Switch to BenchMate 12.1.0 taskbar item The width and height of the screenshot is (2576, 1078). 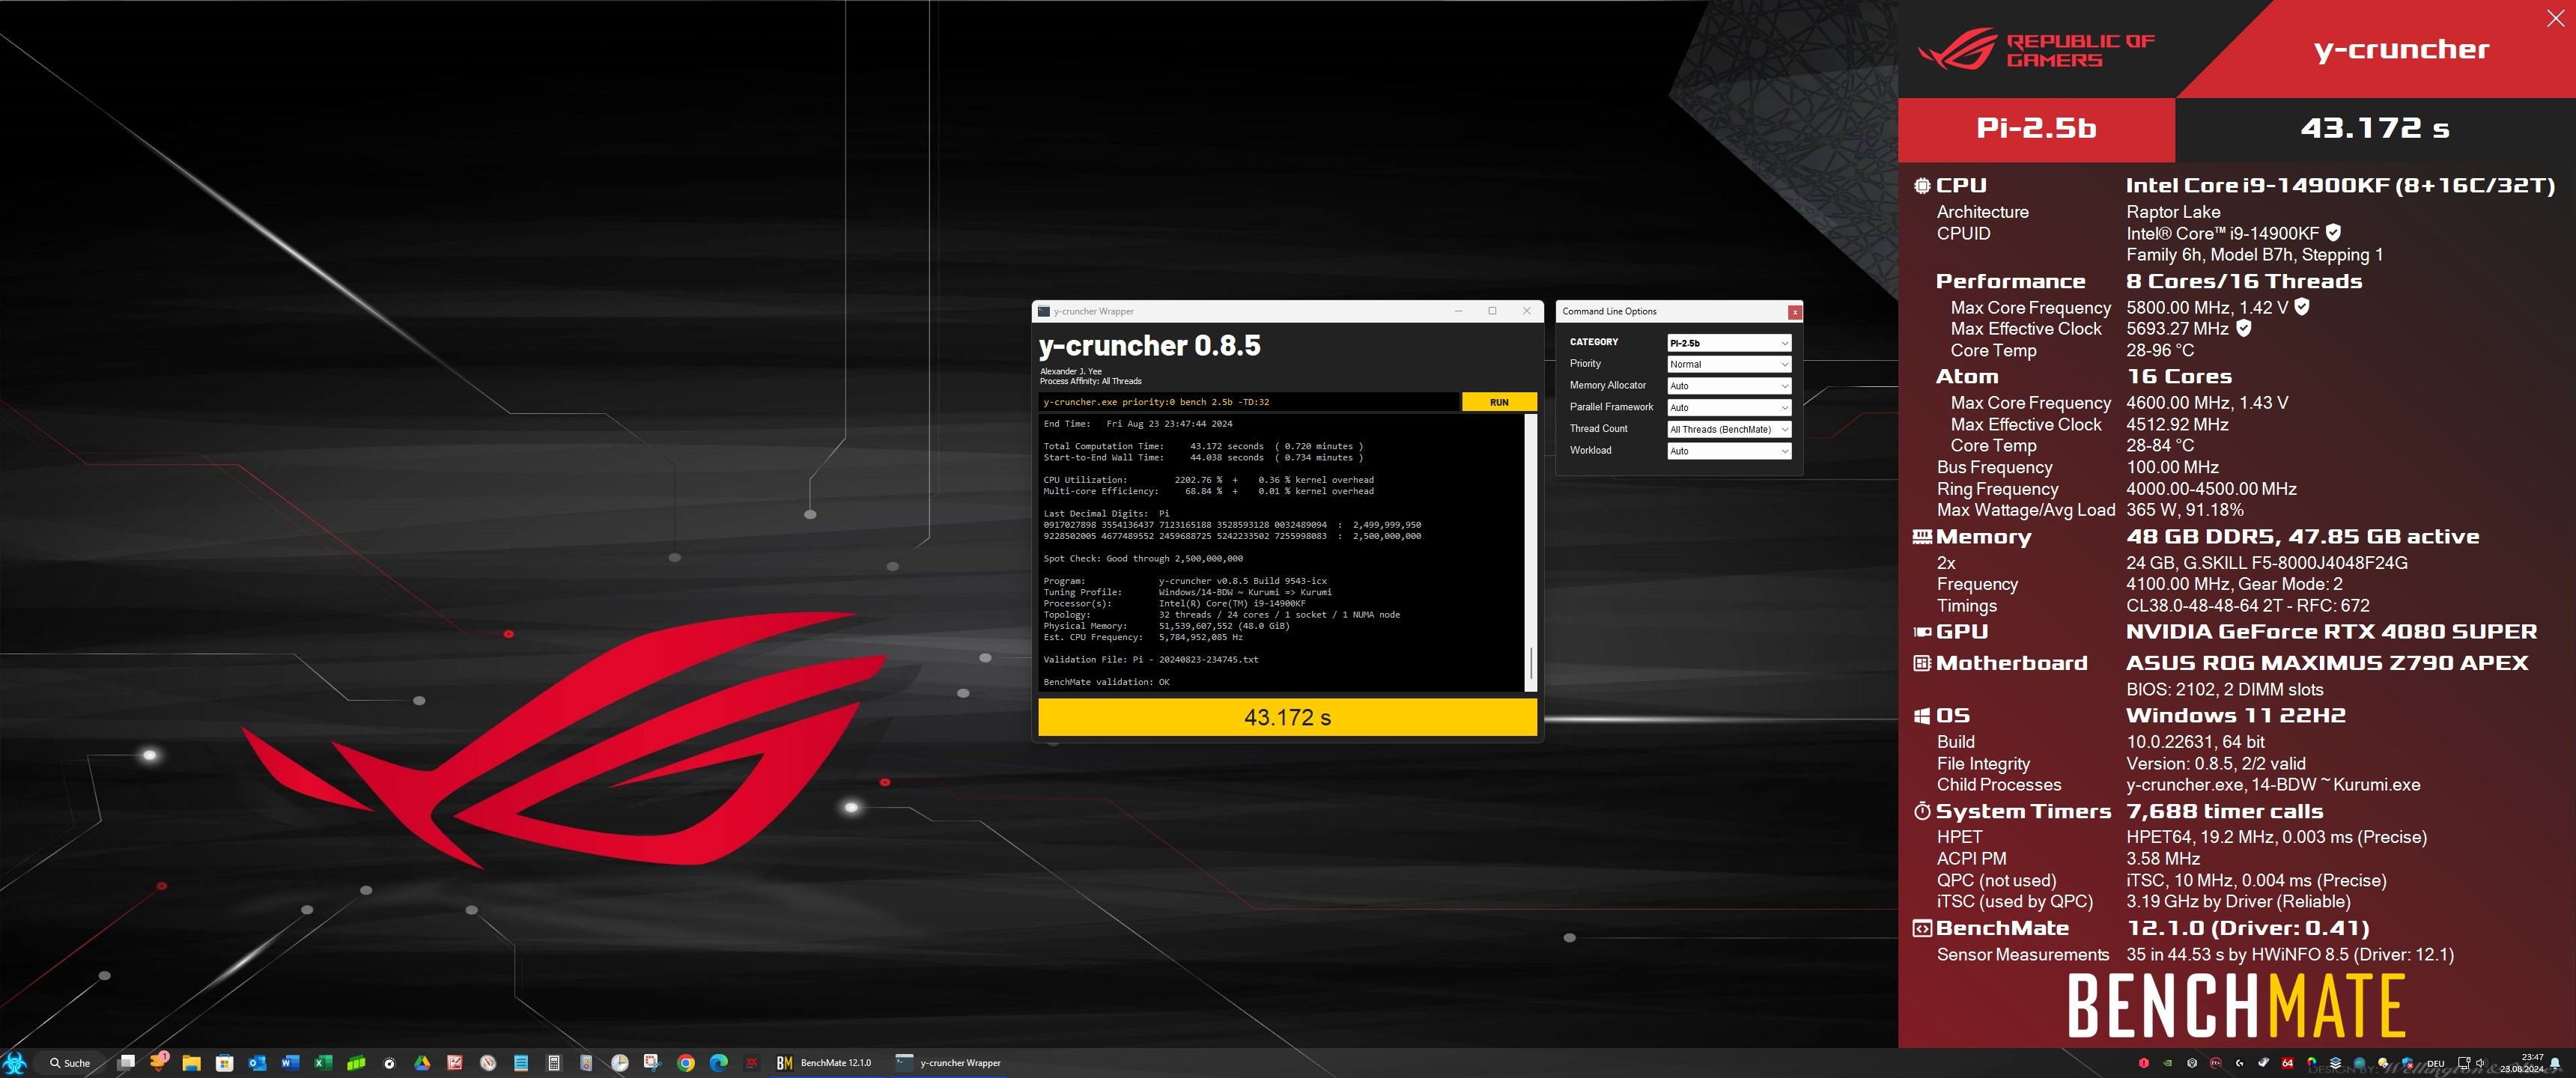point(825,1063)
